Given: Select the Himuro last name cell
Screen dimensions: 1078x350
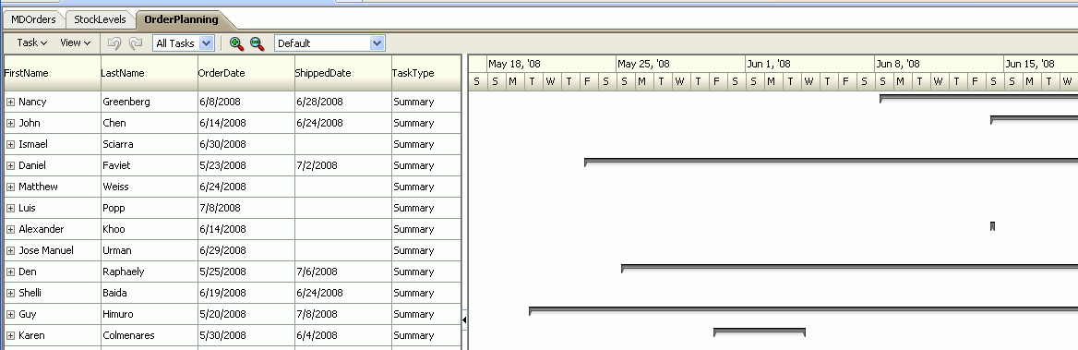Looking at the screenshot, I should click(x=150, y=315).
